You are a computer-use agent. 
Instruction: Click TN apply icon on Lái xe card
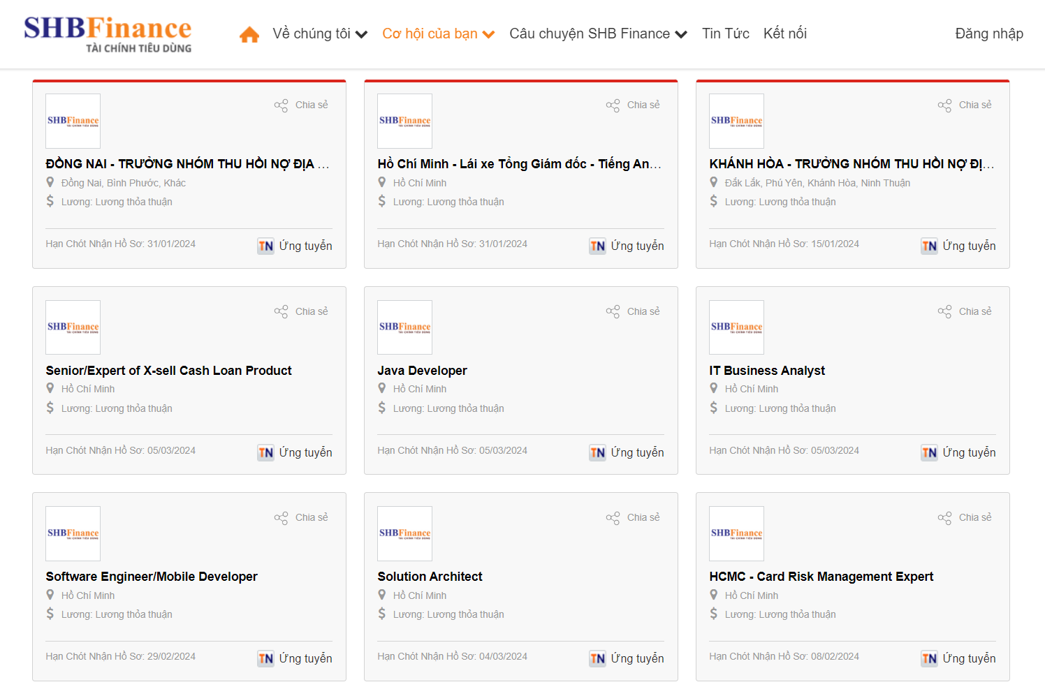pos(598,246)
